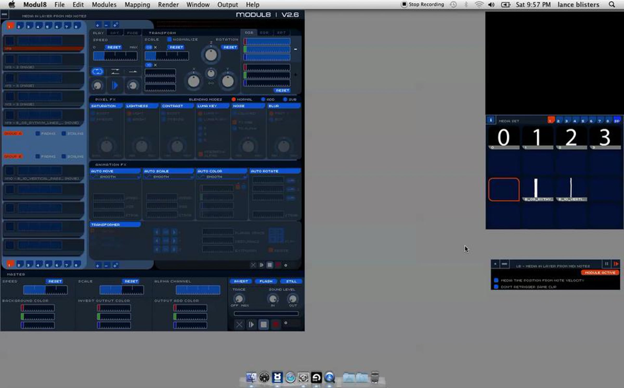Select the Sub blending mode
Viewport: 624px width, 388px height.
(x=285, y=99)
